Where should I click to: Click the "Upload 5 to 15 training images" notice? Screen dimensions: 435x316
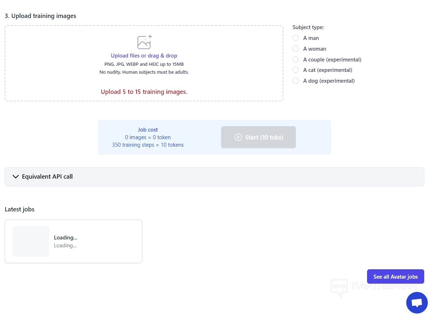(144, 92)
